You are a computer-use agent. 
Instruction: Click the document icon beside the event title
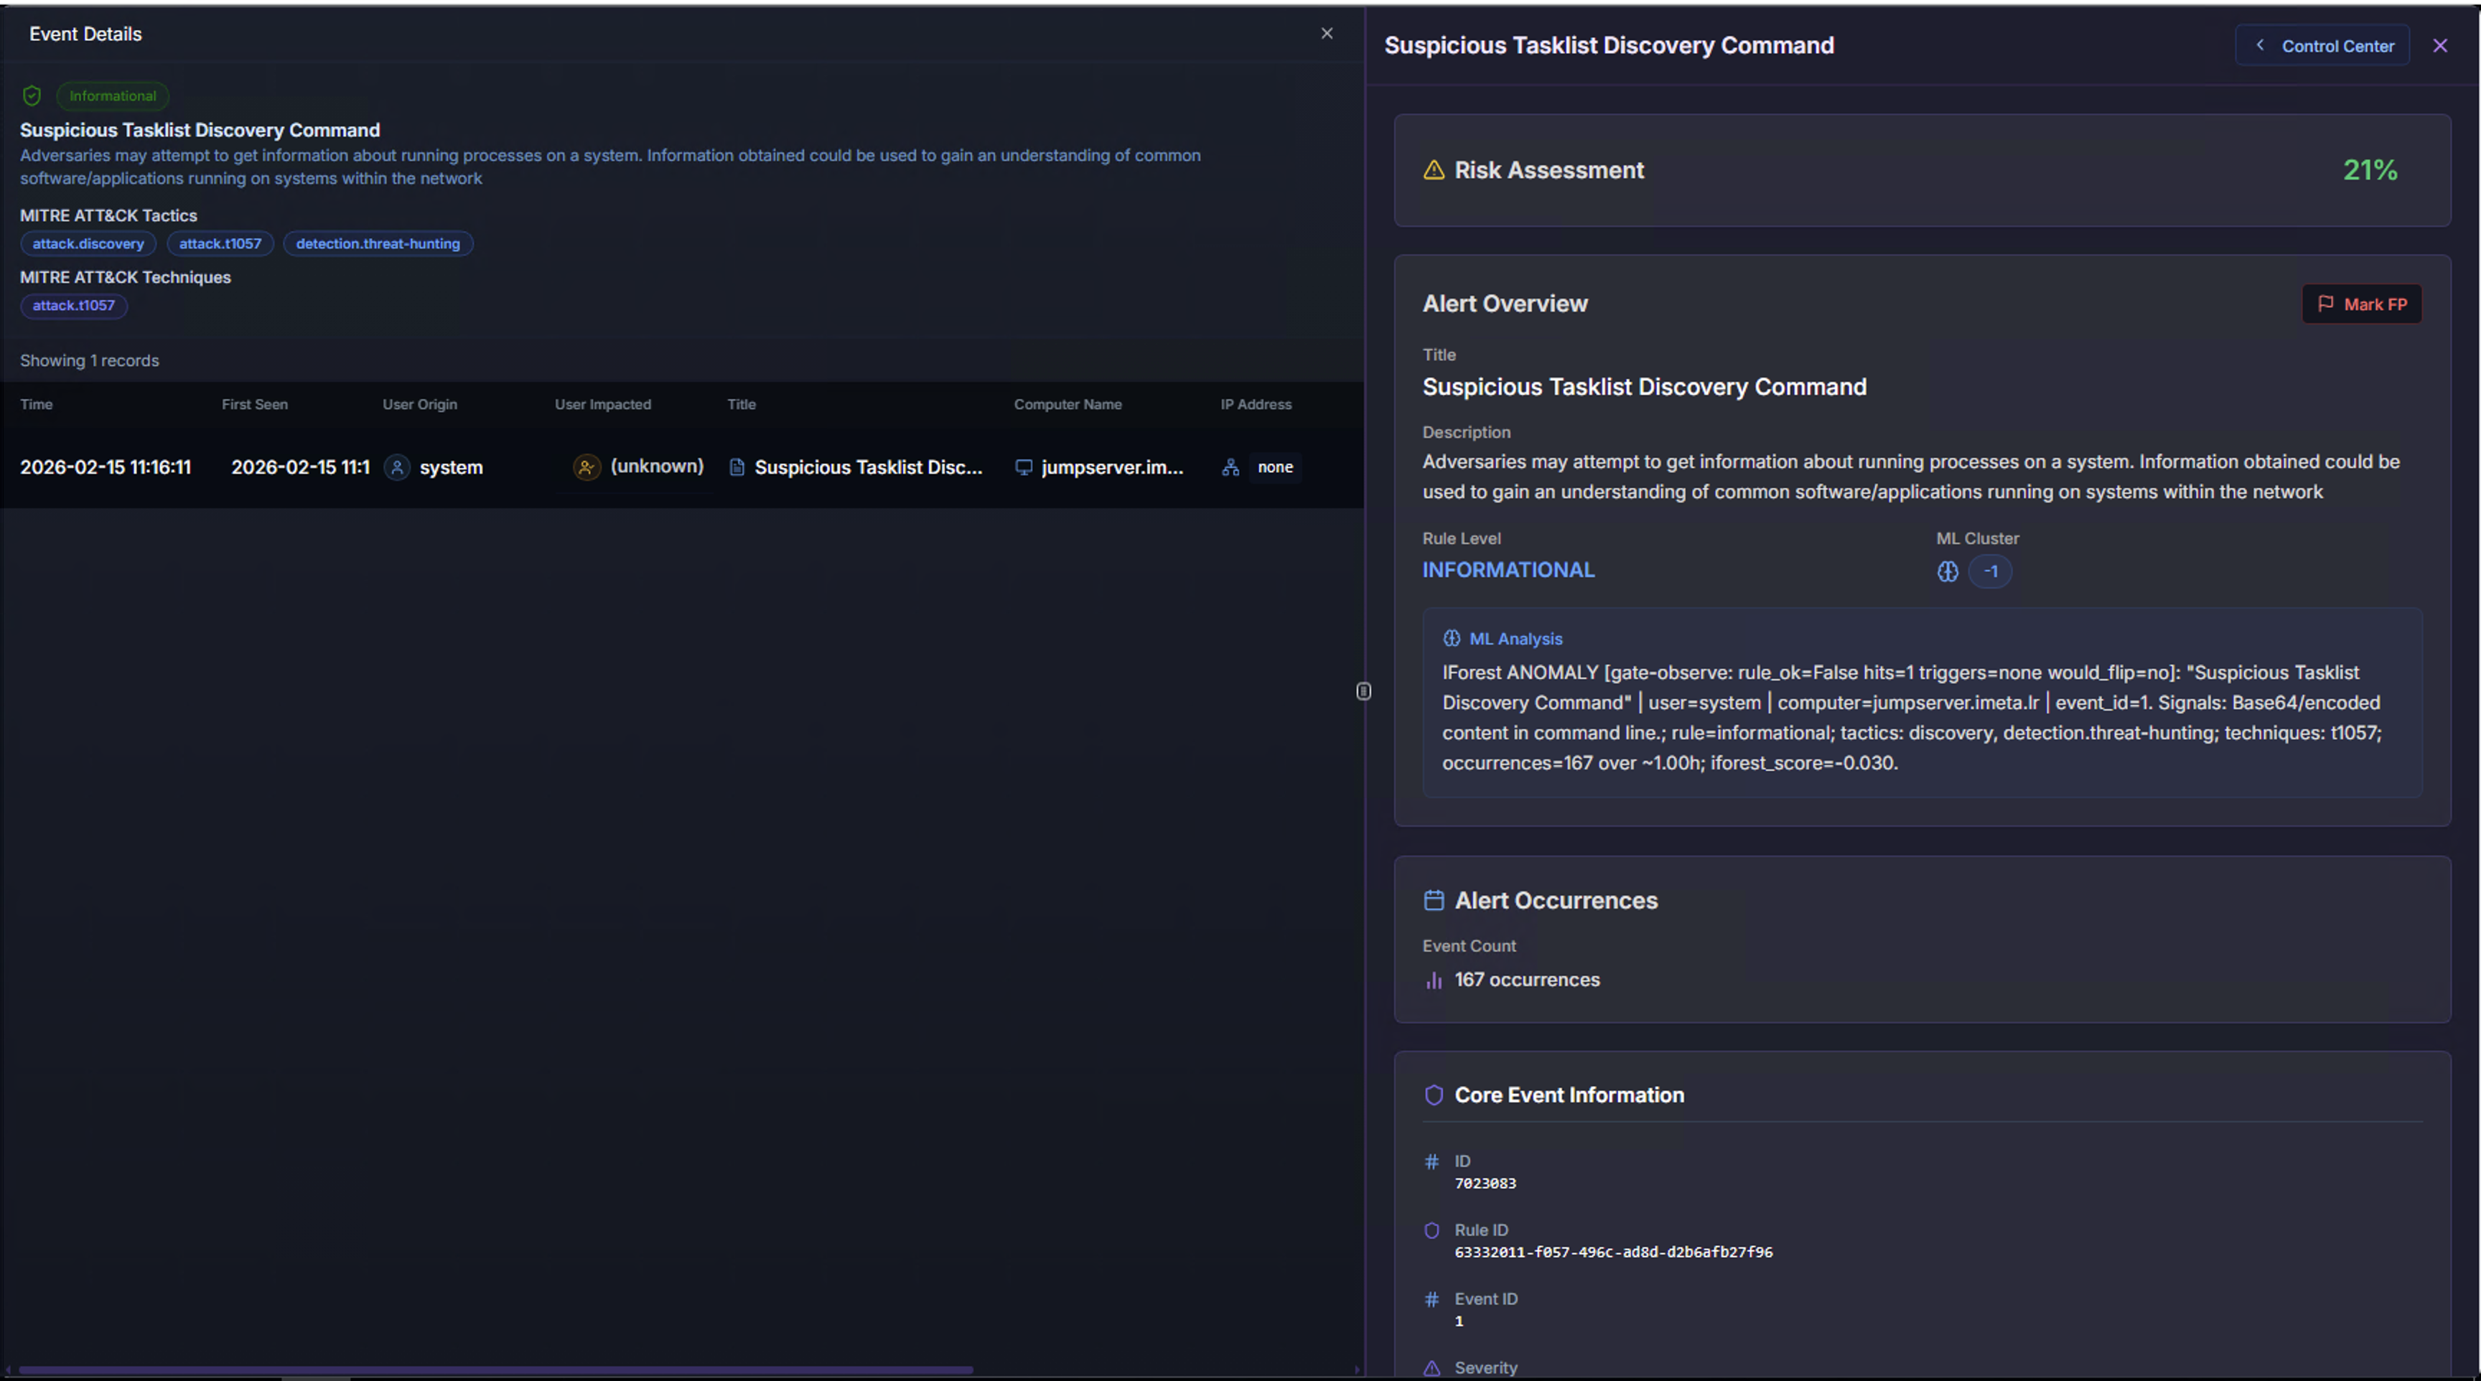[x=737, y=467]
